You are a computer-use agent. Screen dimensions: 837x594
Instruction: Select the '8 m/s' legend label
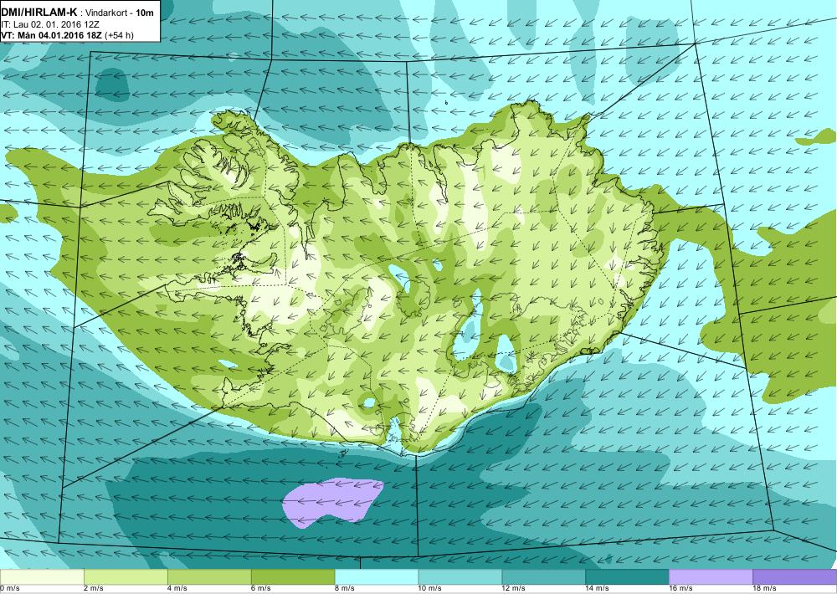coord(344,588)
